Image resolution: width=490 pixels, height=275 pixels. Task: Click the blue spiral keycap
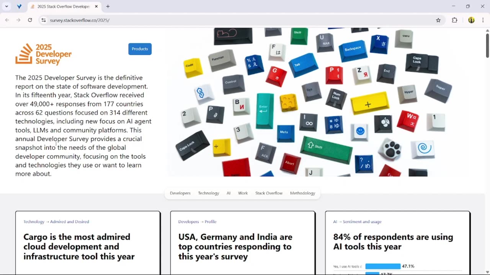423,149
